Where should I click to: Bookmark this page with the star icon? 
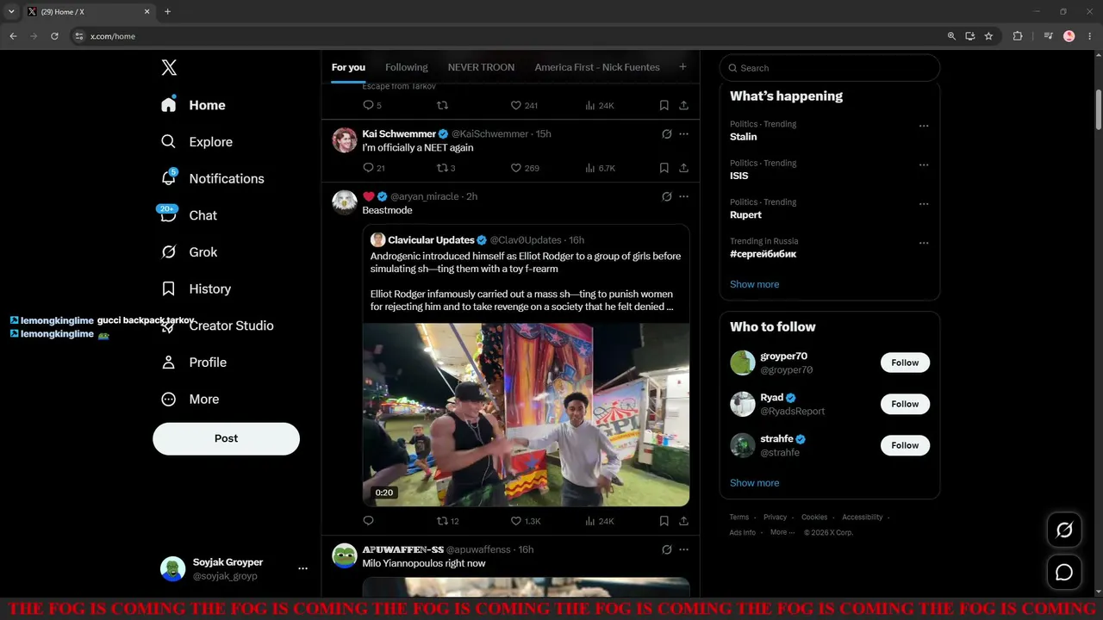point(988,36)
